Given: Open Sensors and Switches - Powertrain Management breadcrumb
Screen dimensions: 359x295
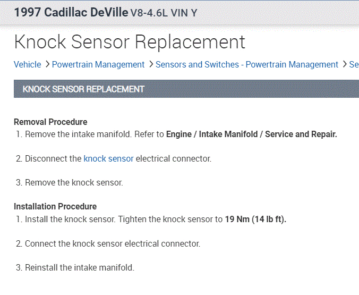Looking at the screenshot, I should coord(247,64).
